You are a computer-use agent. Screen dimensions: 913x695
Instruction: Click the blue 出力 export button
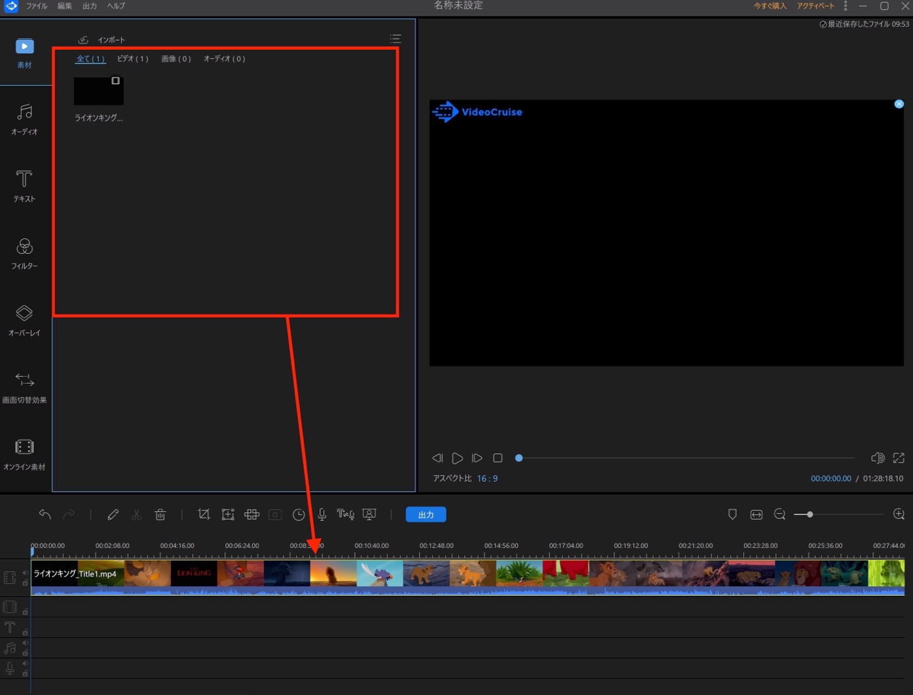click(x=426, y=514)
